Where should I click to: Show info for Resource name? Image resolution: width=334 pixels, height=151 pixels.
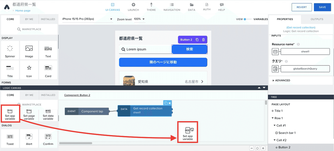coord(298,44)
